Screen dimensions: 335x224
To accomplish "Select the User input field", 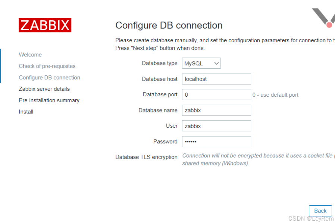I will [x=216, y=126].
